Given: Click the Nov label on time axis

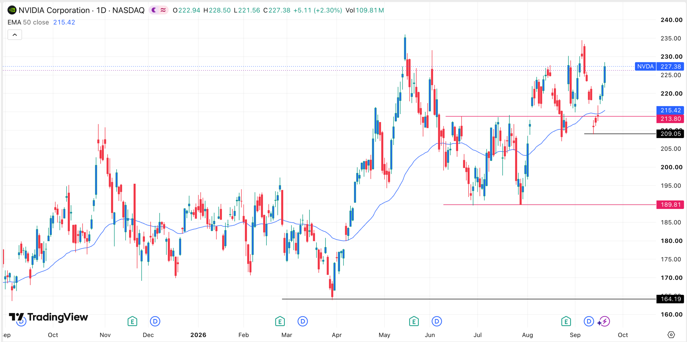Looking at the screenshot, I should pyautogui.click(x=105, y=335).
